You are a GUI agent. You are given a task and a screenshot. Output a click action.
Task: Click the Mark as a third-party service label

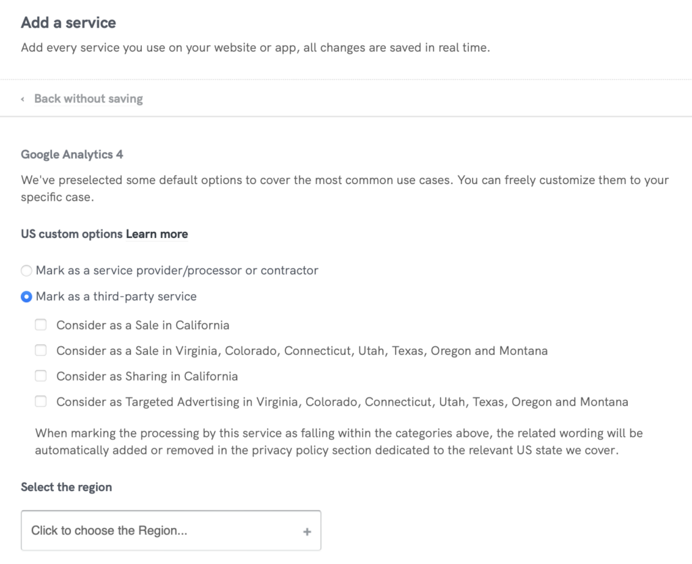[x=116, y=296]
